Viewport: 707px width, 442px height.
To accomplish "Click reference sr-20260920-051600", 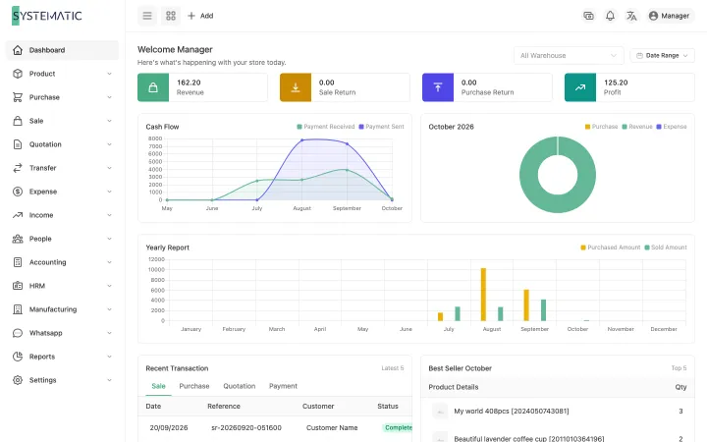I will coord(246,428).
